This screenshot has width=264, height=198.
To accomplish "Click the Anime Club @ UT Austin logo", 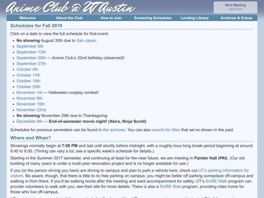I will [x=71, y=7].
